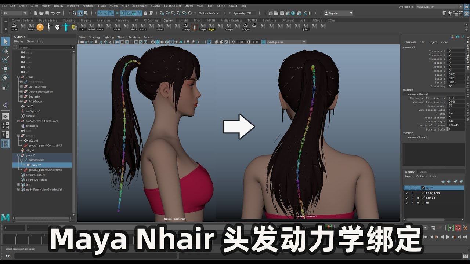
Task: Collapse the group2 node in Outliner
Action: (18, 155)
